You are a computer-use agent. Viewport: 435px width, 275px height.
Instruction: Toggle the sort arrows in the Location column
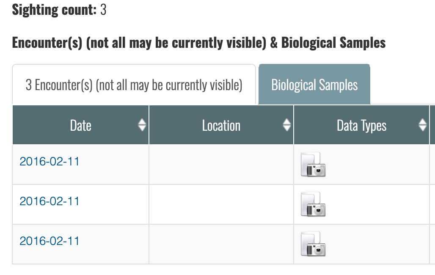point(286,125)
